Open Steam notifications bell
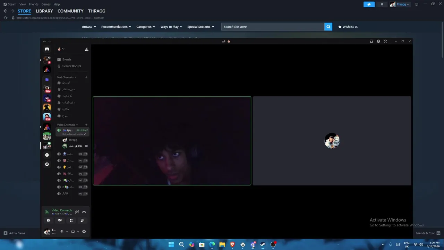 tap(382, 4)
